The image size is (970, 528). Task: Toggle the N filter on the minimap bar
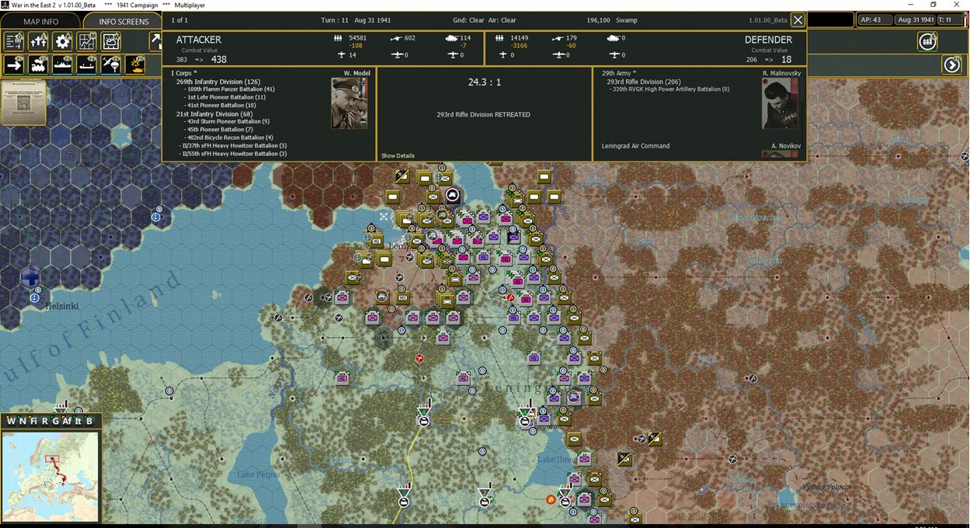click(22, 422)
